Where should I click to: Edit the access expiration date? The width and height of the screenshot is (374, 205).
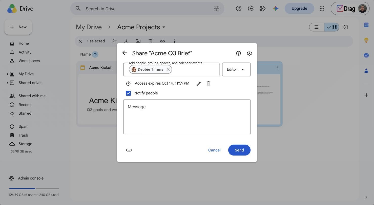tap(199, 83)
